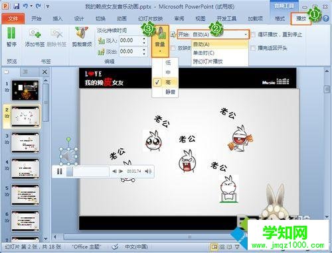The height and width of the screenshot is (253, 332).
Task: Switch to the 设计 ribbon tab
Action: (x=79, y=19)
